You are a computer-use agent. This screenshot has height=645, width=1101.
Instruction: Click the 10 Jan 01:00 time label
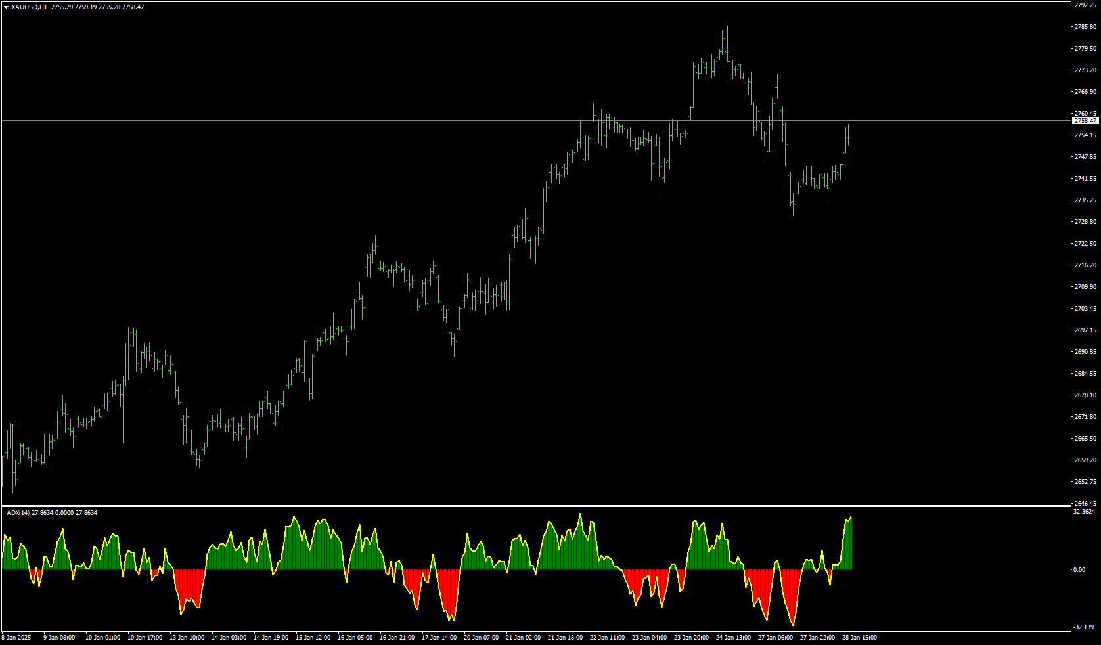pyautogui.click(x=102, y=637)
